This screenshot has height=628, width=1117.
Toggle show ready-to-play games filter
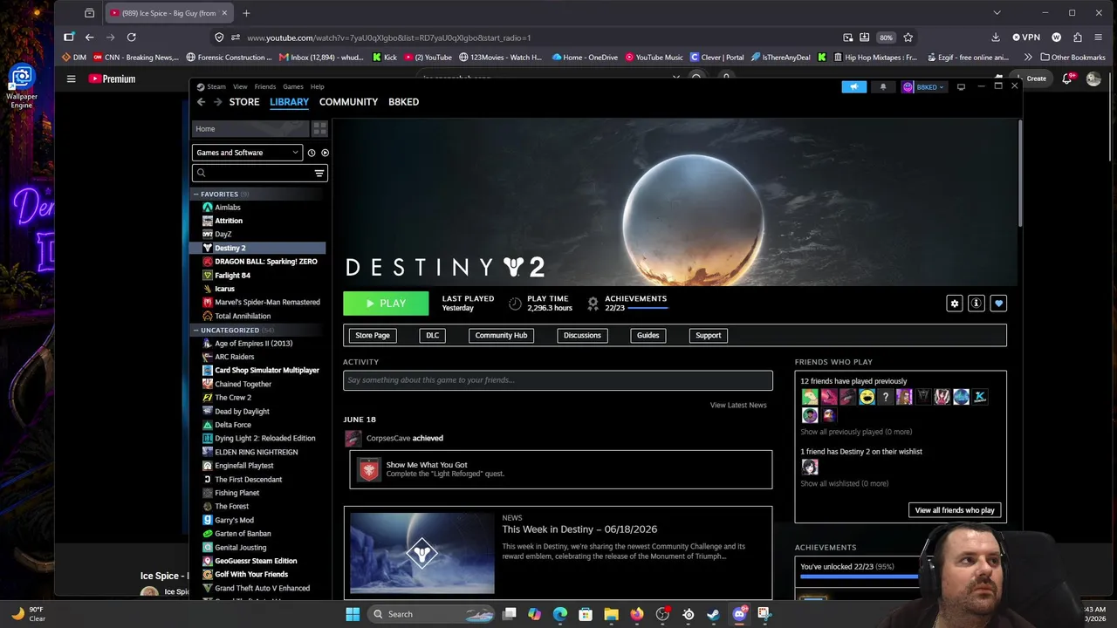tap(325, 153)
